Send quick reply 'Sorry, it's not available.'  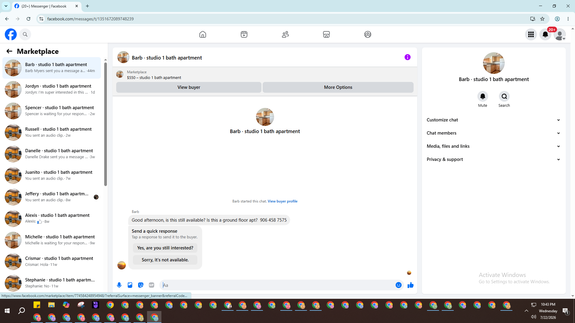(165, 260)
